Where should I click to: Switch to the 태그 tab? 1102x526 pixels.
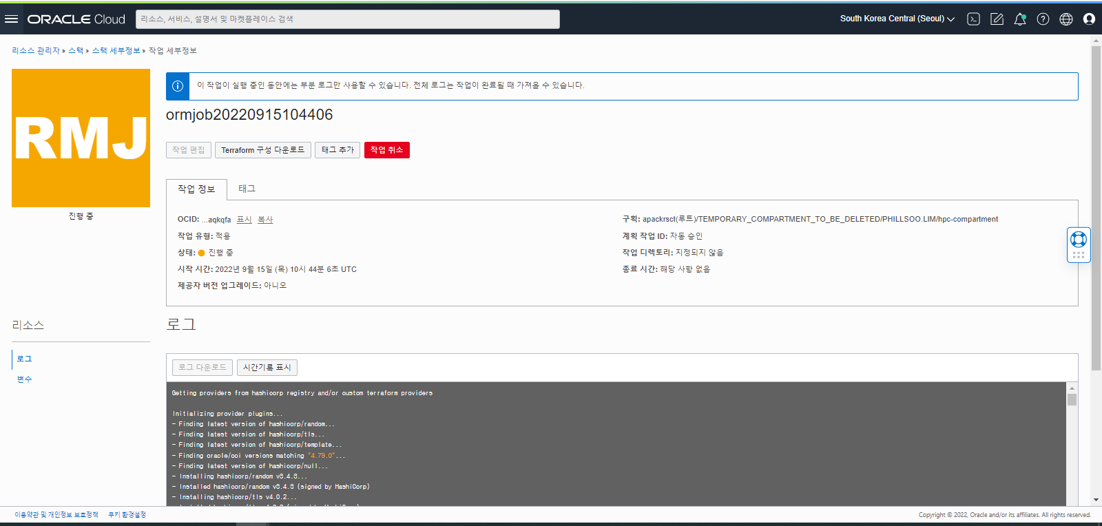click(x=247, y=189)
